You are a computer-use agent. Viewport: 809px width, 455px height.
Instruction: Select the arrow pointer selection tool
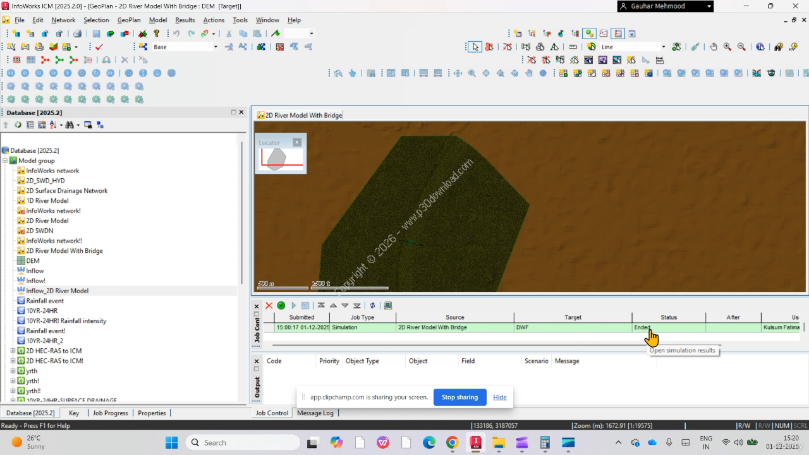click(475, 47)
